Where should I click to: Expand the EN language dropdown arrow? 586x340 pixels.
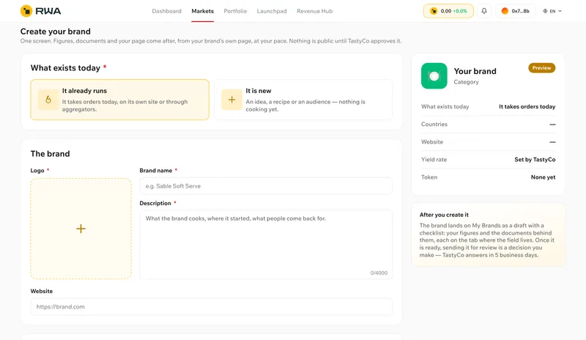pyautogui.click(x=560, y=11)
